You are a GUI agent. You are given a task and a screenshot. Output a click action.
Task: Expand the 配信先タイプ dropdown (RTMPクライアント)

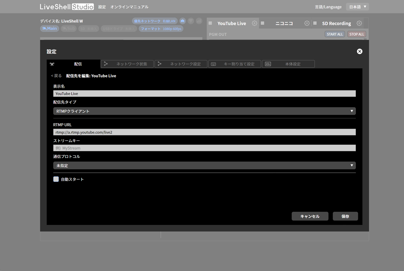tap(204, 111)
